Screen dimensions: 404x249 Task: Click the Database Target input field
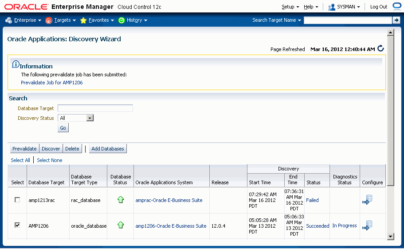[95, 108]
